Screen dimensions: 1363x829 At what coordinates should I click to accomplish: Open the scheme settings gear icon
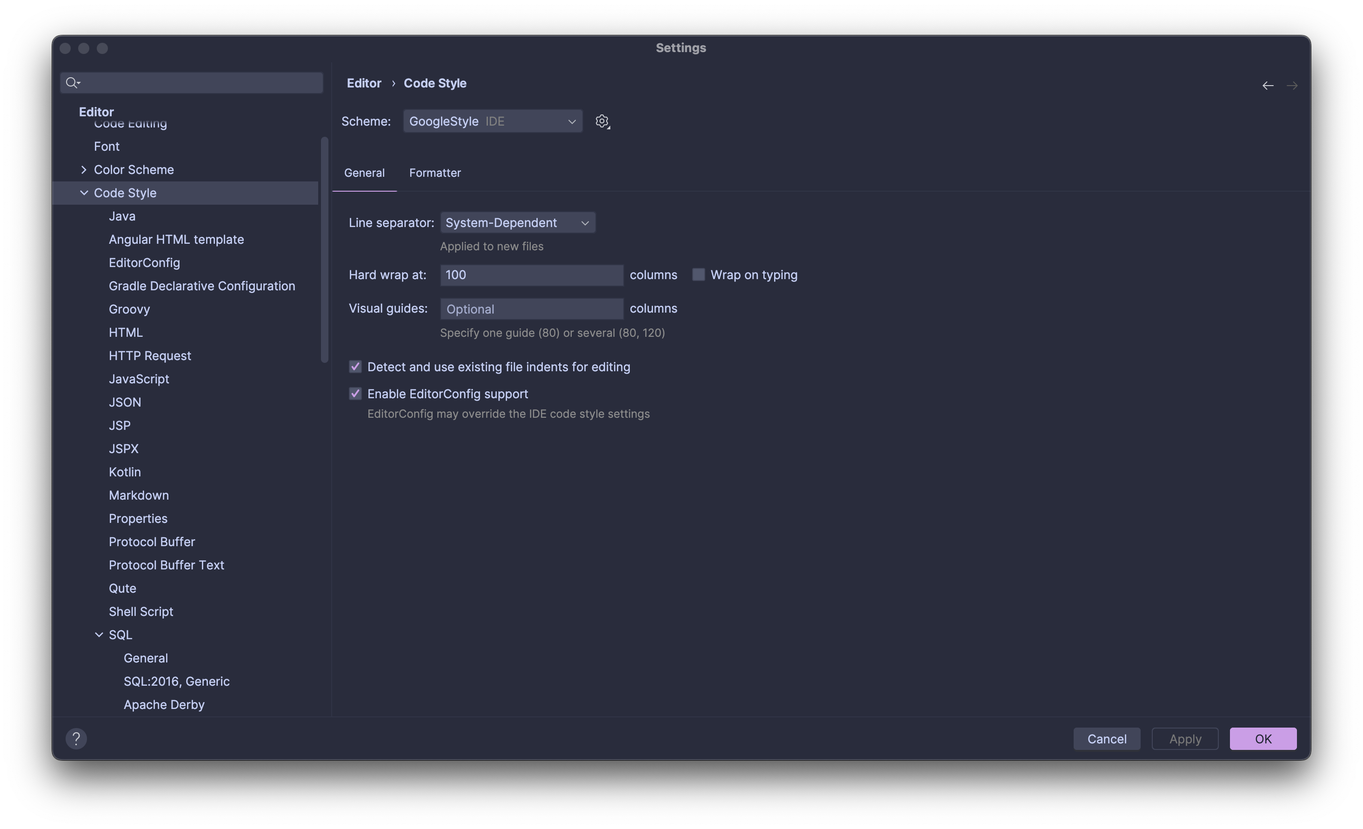[602, 121]
